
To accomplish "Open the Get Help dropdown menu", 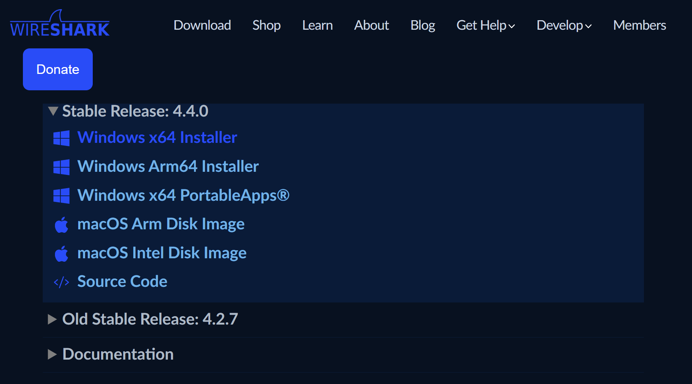I will (x=486, y=26).
